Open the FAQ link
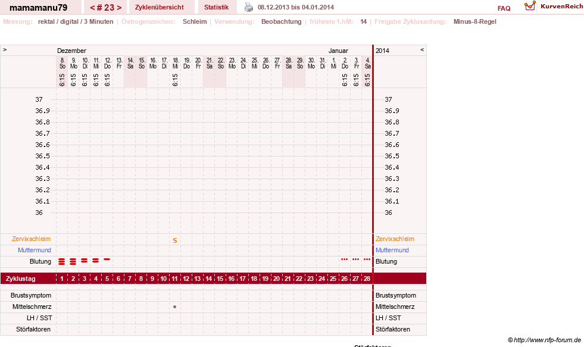The height and width of the screenshot is (347, 584). [504, 8]
